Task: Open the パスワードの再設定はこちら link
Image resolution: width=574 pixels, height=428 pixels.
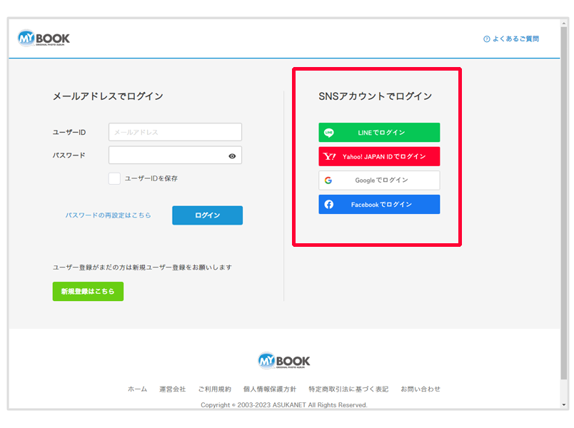Action: point(109,215)
